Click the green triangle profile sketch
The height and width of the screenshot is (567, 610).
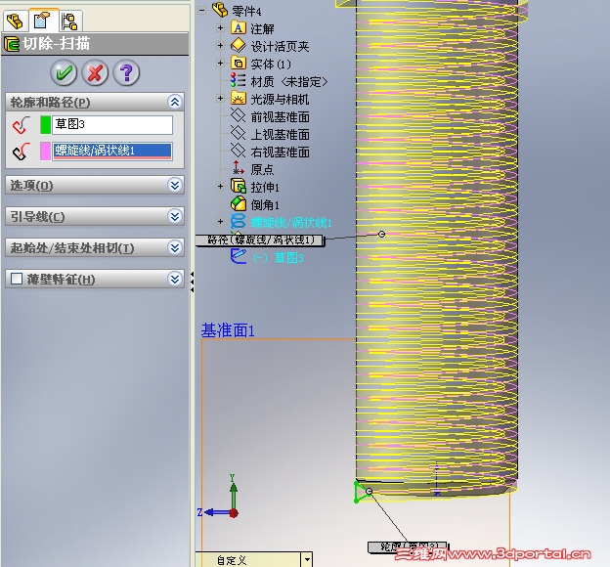362,492
